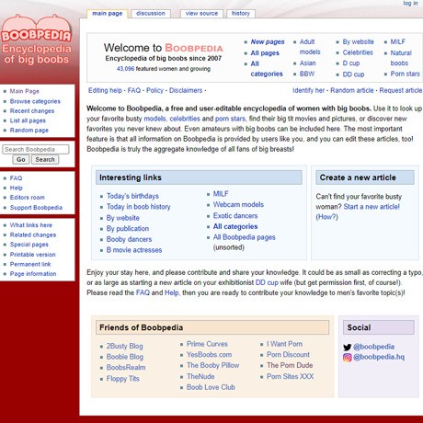423x423 pixels.
Task: Open Recent changes in sidebar
Action: (x=32, y=111)
